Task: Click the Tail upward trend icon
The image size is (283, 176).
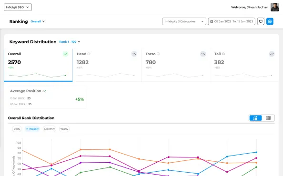Action: pos(272,54)
